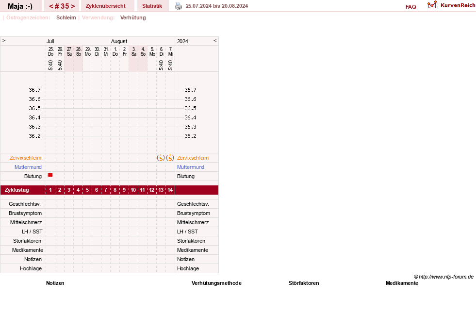Open the Statistik tab
Screen dimensions: 476x331
[152, 6]
